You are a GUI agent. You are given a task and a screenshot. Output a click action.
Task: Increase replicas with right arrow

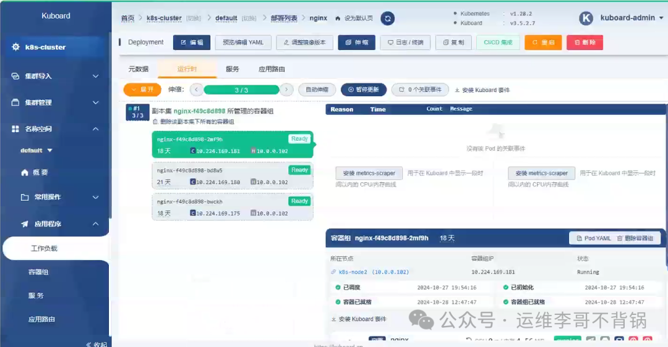click(x=287, y=90)
